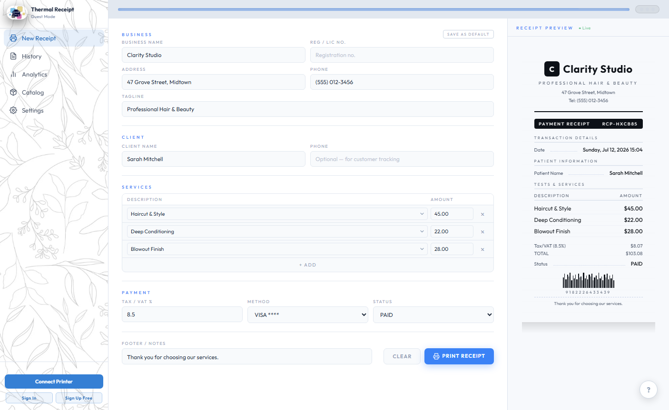Open New Receipt in sidebar
The width and height of the screenshot is (669, 410).
coord(54,38)
